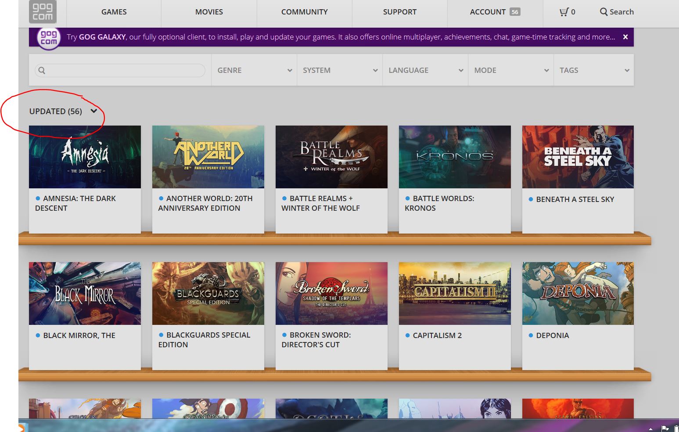Screen dimensions: 679x432
Task: Open the GAMES menu
Action: 114,12
